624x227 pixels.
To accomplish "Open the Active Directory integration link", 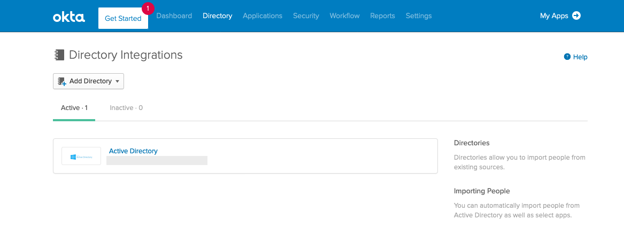I will point(133,151).
